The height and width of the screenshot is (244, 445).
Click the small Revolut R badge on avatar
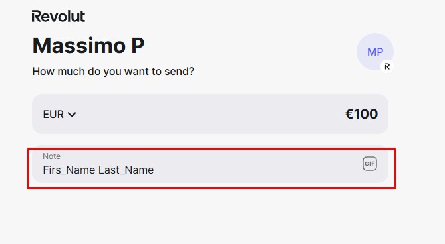coord(387,66)
